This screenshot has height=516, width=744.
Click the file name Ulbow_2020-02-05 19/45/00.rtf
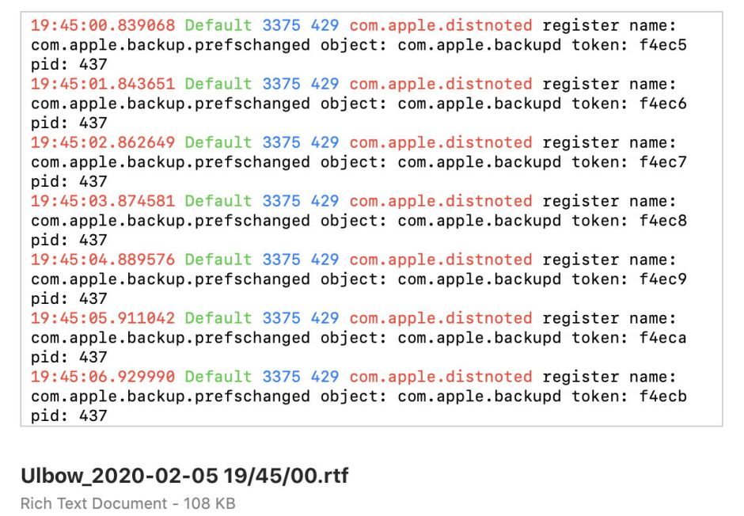coord(184,476)
